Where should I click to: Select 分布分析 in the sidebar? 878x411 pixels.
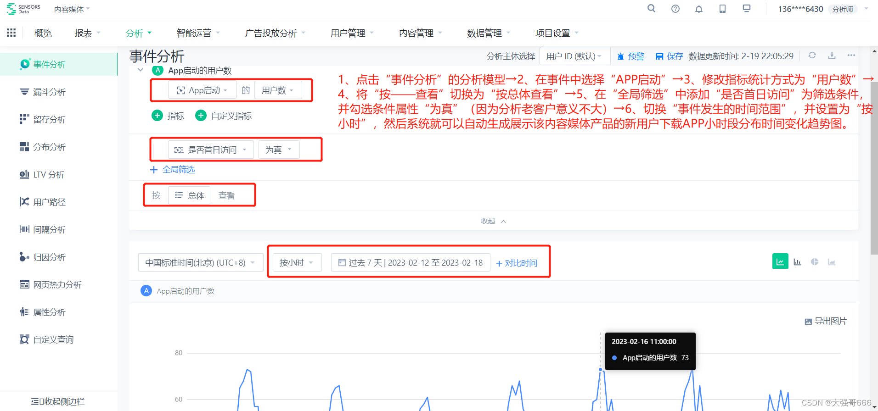coord(59,147)
